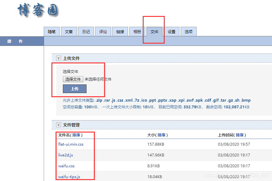
Task: Open the live2d.js file link
Action: point(65,155)
